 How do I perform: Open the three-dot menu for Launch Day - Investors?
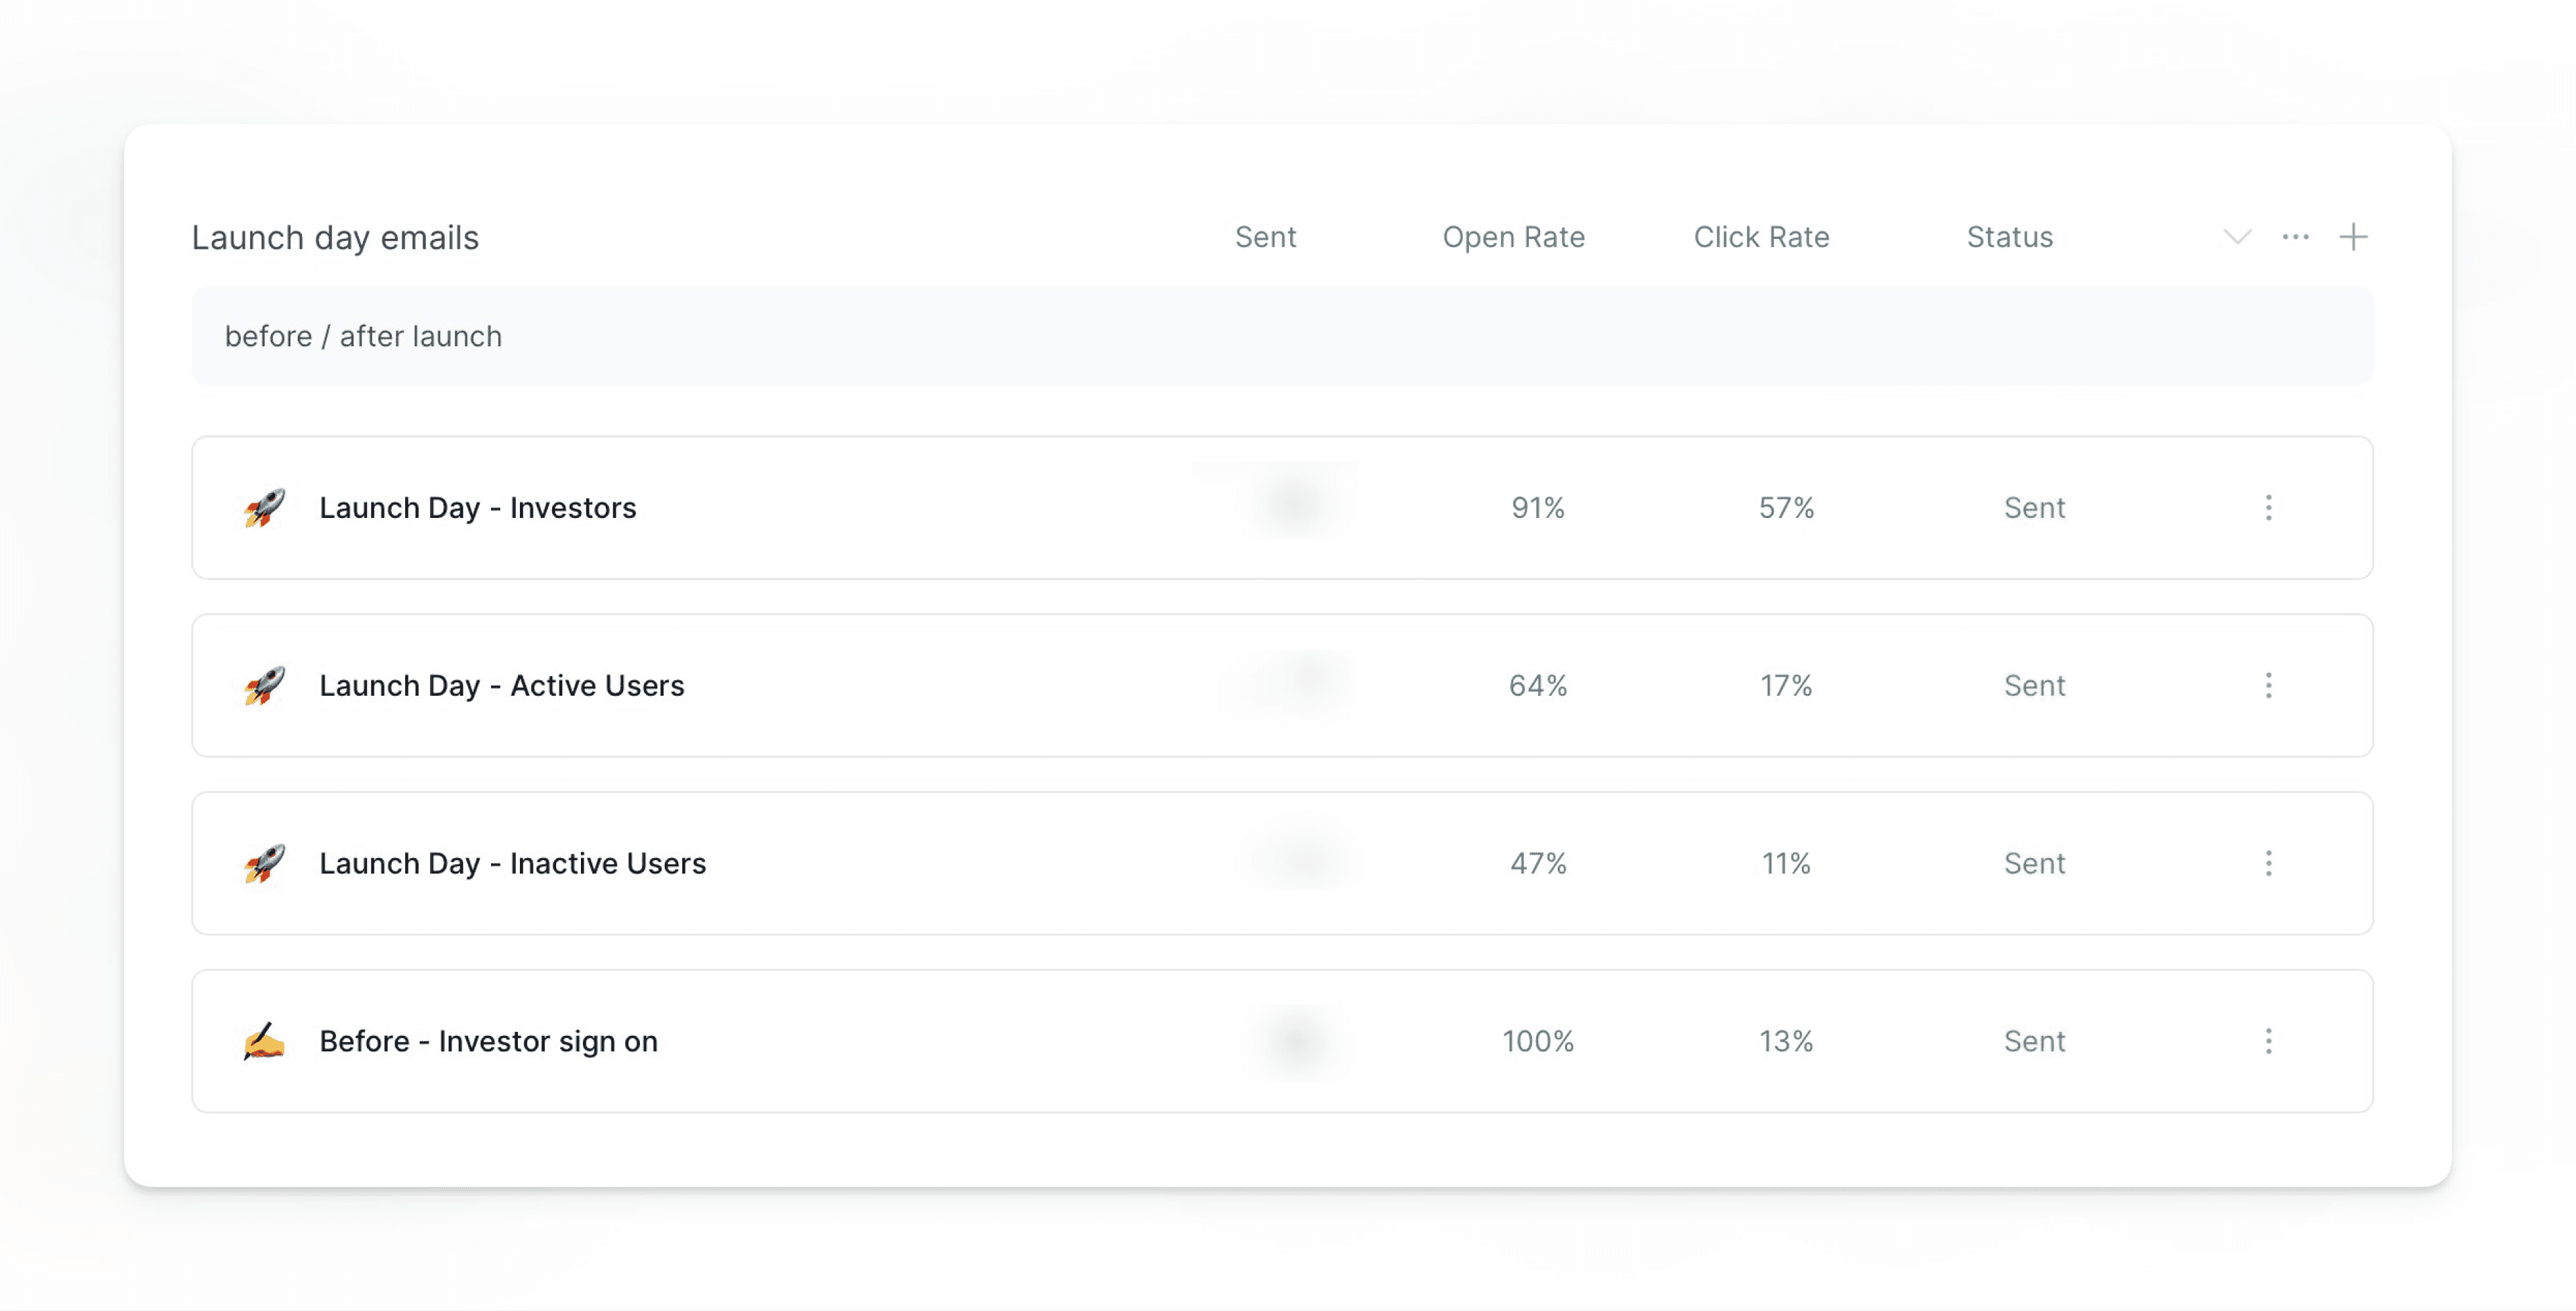(2268, 507)
